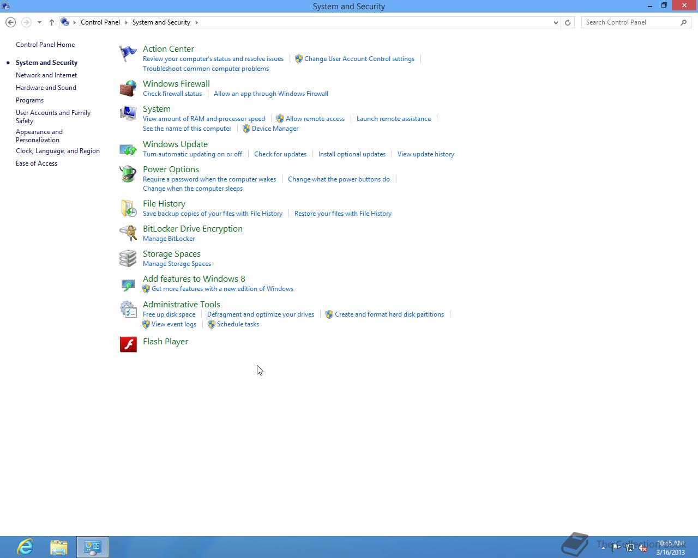Click Control Panel in the breadcrumb

(x=100, y=22)
